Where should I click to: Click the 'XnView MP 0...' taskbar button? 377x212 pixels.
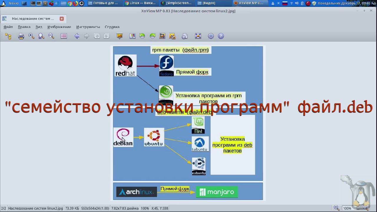coord(250,3)
